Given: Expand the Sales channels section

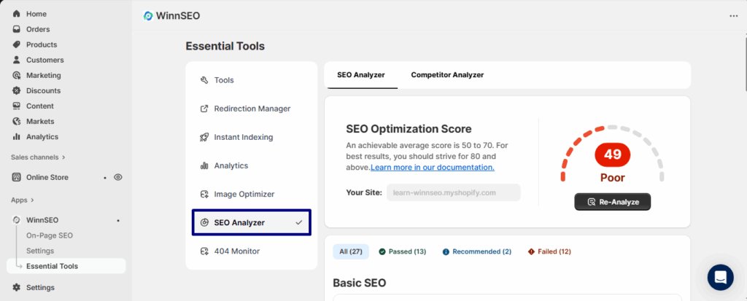Looking at the screenshot, I should tap(38, 157).
